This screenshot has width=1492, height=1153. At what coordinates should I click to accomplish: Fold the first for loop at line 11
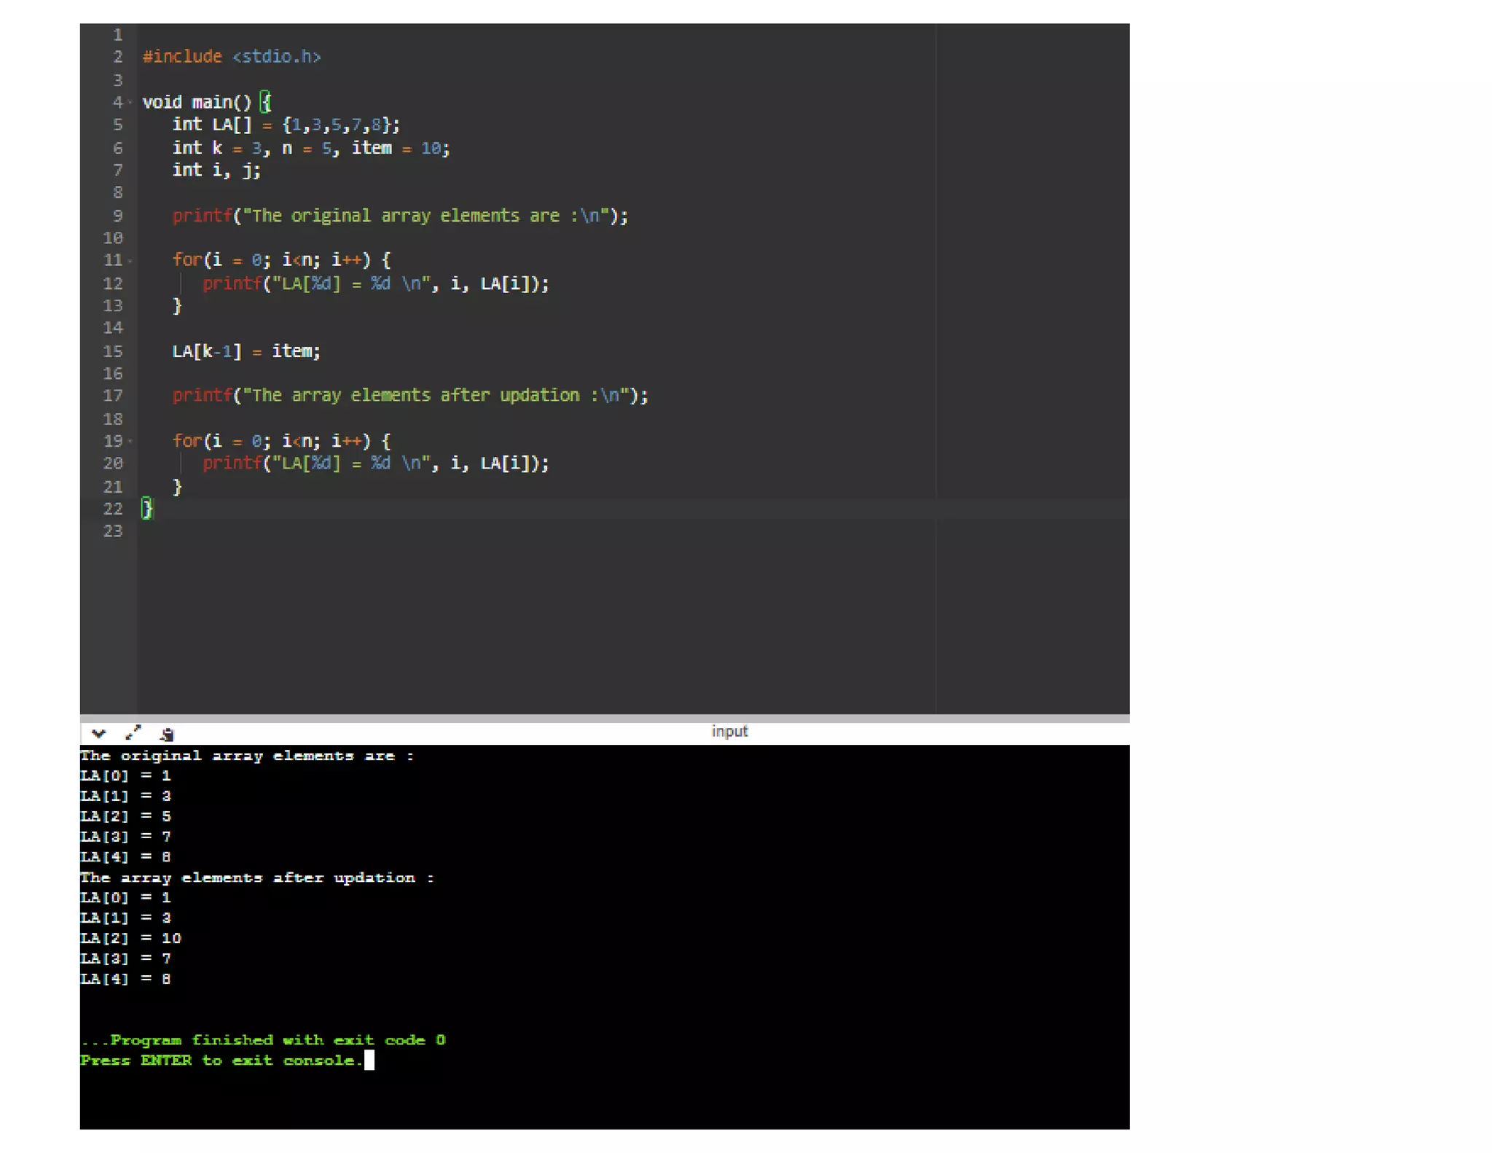click(x=130, y=260)
